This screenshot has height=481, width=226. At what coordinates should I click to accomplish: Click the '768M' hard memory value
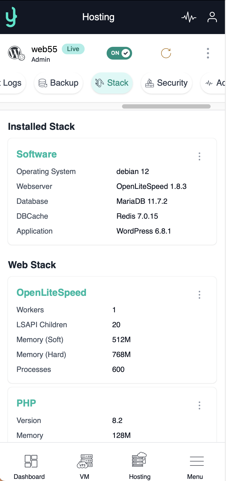coord(121,355)
